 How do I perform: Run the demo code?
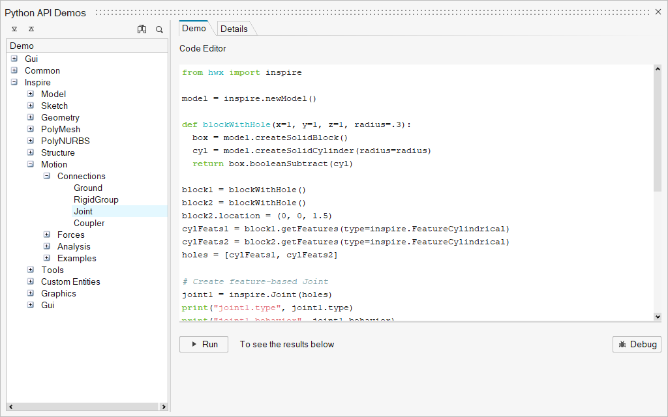tap(204, 344)
